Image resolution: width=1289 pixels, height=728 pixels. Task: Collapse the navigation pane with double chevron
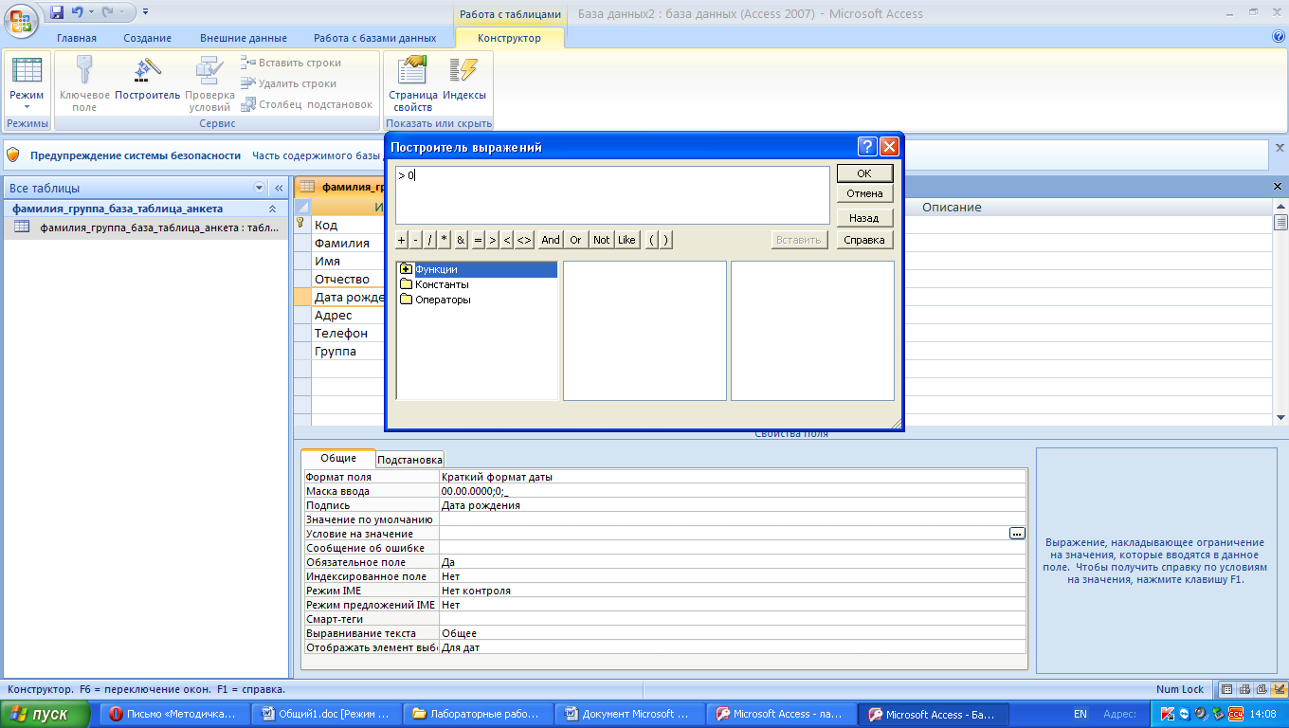[x=279, y=188]
